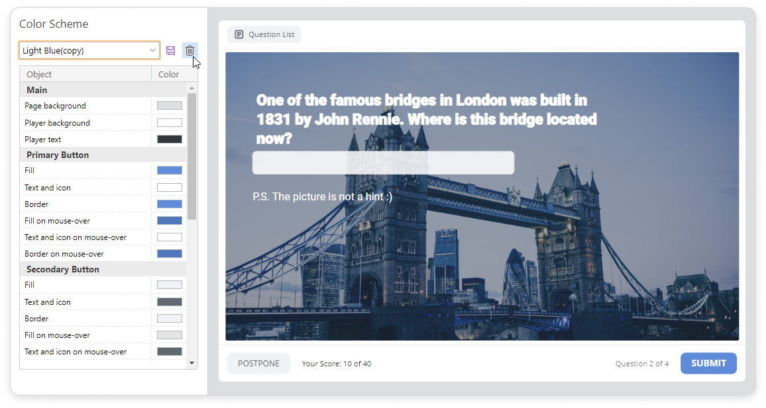
Task: Click the SUBMIT button
Action: tap(708, 363)
